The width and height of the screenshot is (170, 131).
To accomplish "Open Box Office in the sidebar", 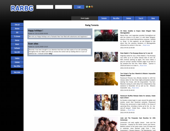I will coord(17,66).
